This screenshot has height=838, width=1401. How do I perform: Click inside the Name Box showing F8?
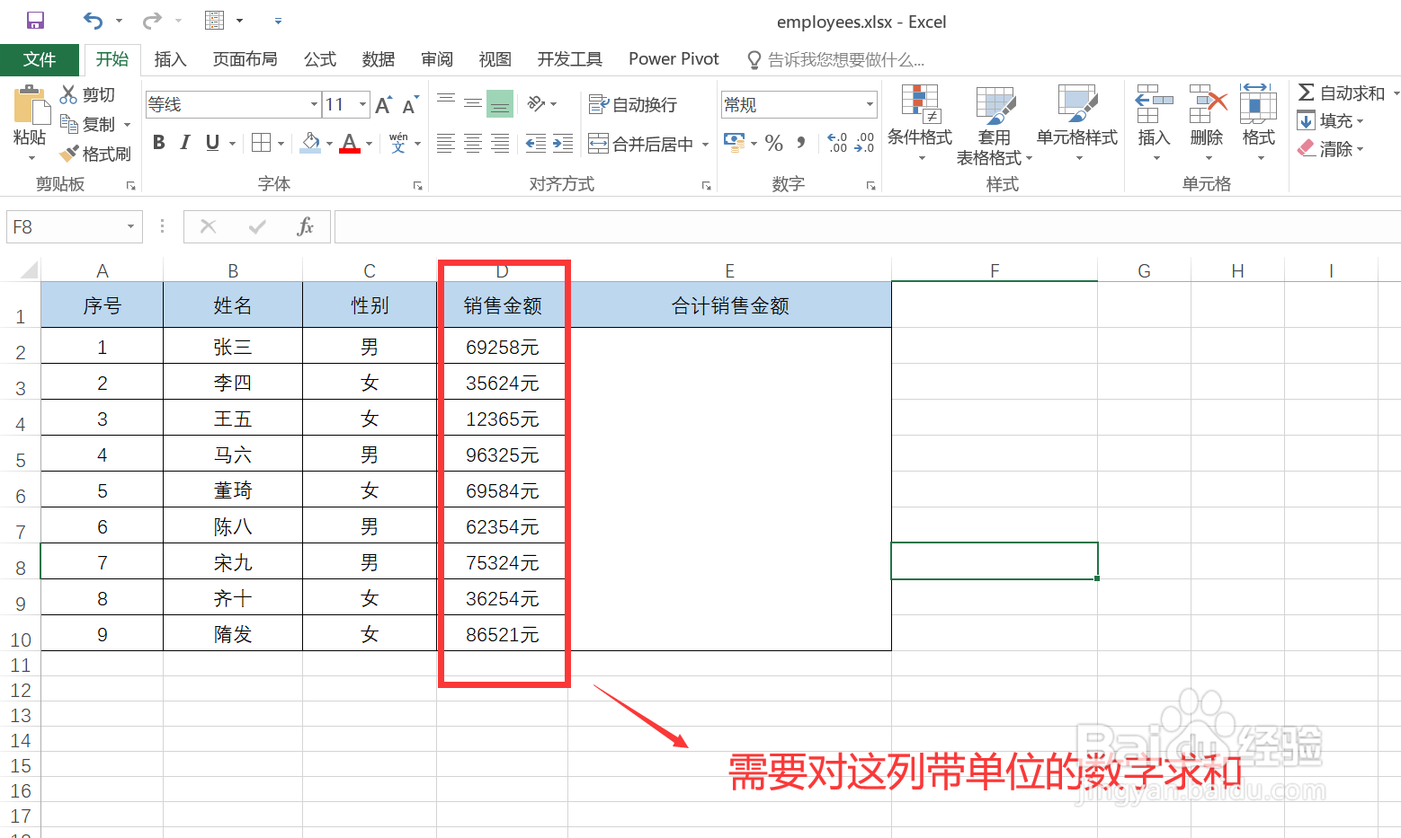pyautogui.click(x=63, y=226)
